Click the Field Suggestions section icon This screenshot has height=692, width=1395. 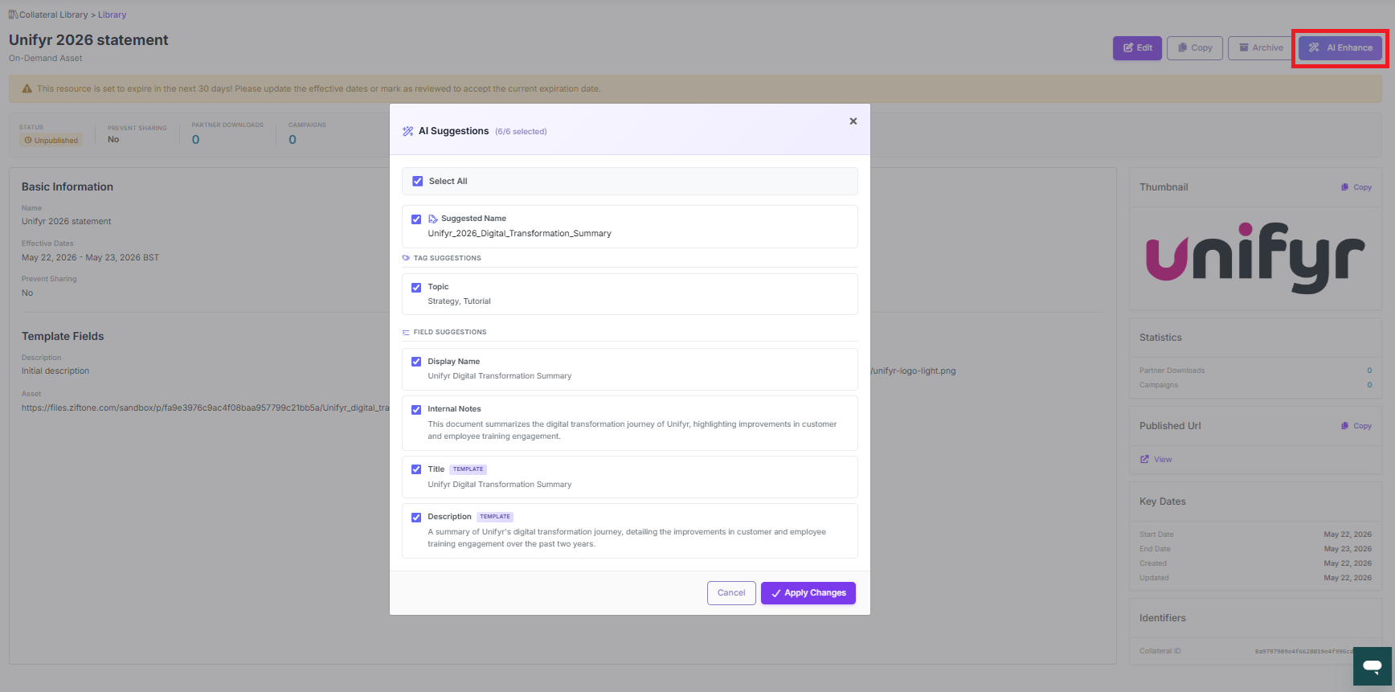point(406,332)
